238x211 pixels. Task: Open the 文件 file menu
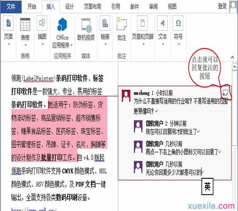pyautogui.click(x=11, y=7)
